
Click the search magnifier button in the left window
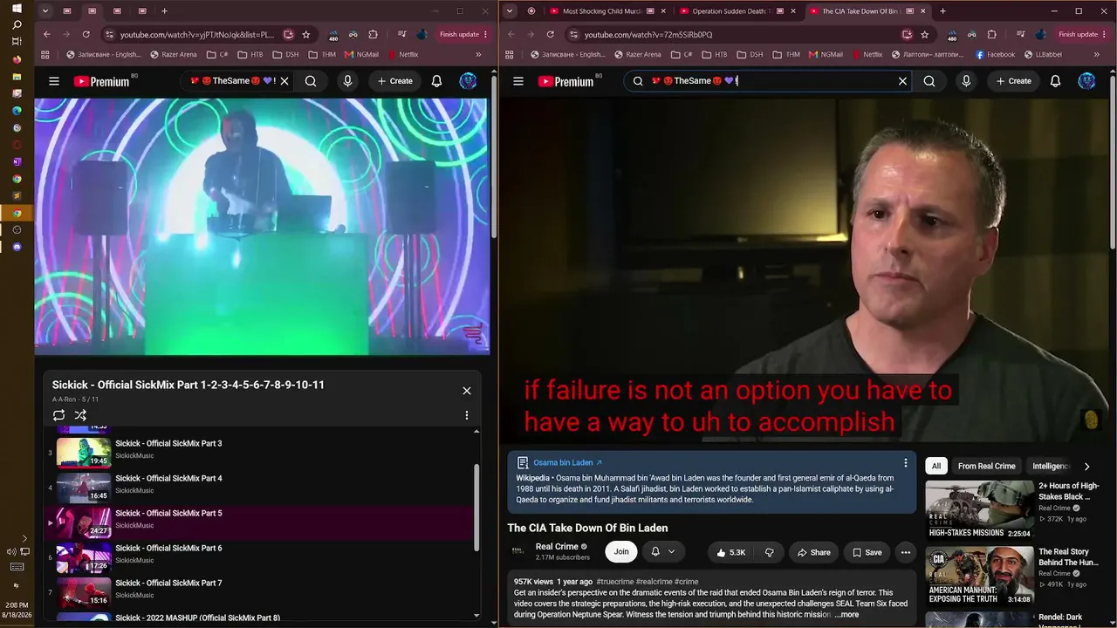(311, 81)
